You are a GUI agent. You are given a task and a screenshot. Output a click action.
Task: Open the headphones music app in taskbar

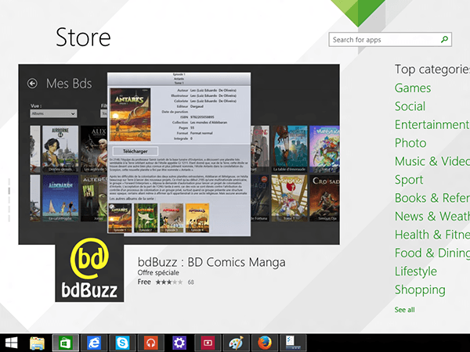[x=150, y=343]
